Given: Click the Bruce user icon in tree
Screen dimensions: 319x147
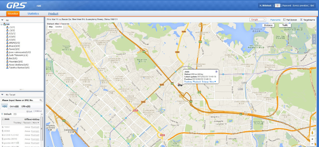Looking at the screenshot, I should (x=7, y=46).
